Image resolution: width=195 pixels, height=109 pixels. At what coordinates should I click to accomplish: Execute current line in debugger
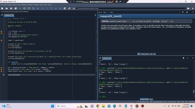[42, 8]
